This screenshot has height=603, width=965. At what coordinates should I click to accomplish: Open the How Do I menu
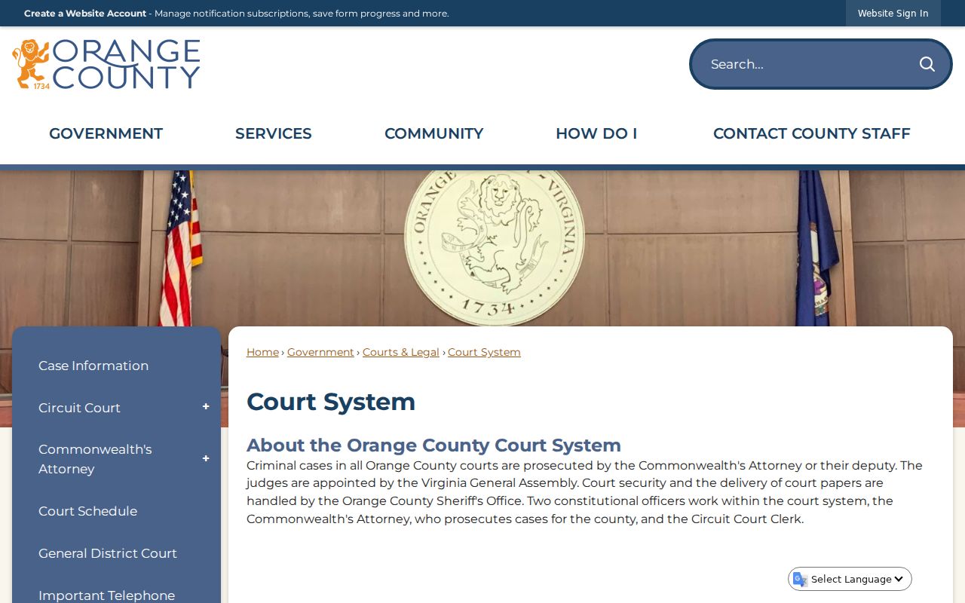point(596,133)
